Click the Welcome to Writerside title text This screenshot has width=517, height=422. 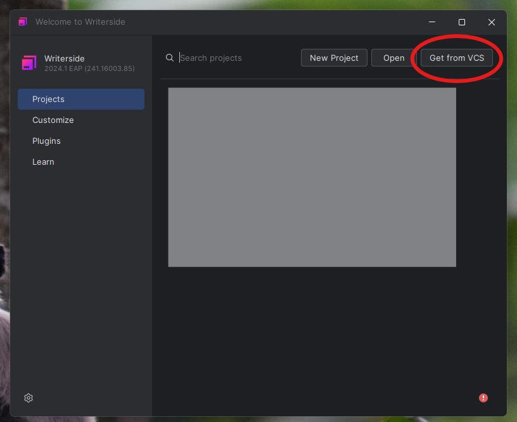80,22
